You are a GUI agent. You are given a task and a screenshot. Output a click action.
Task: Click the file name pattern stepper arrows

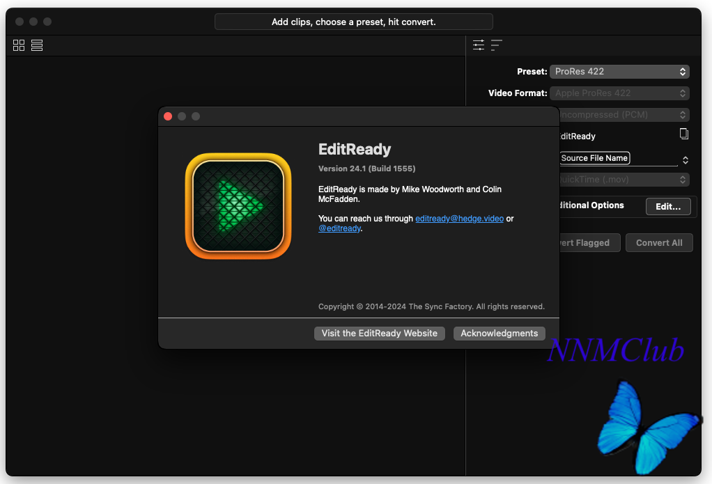click(x=686, y=159)
